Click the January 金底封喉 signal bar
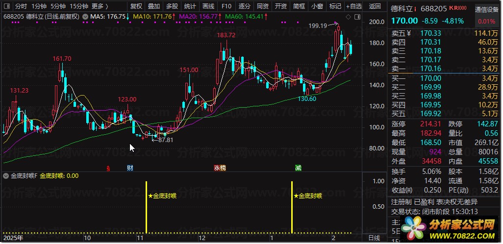Image resolution: width=503 pixels, height=244 pixels. coord(292,207)
